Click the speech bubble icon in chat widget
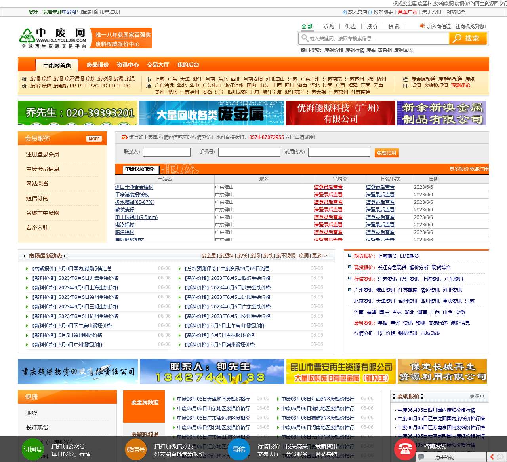The image size is (507, 462). point(421,457)
